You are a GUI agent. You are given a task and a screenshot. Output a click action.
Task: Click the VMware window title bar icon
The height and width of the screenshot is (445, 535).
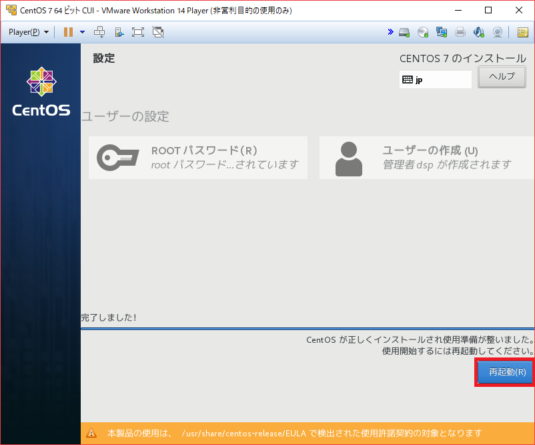pos(11,10)
